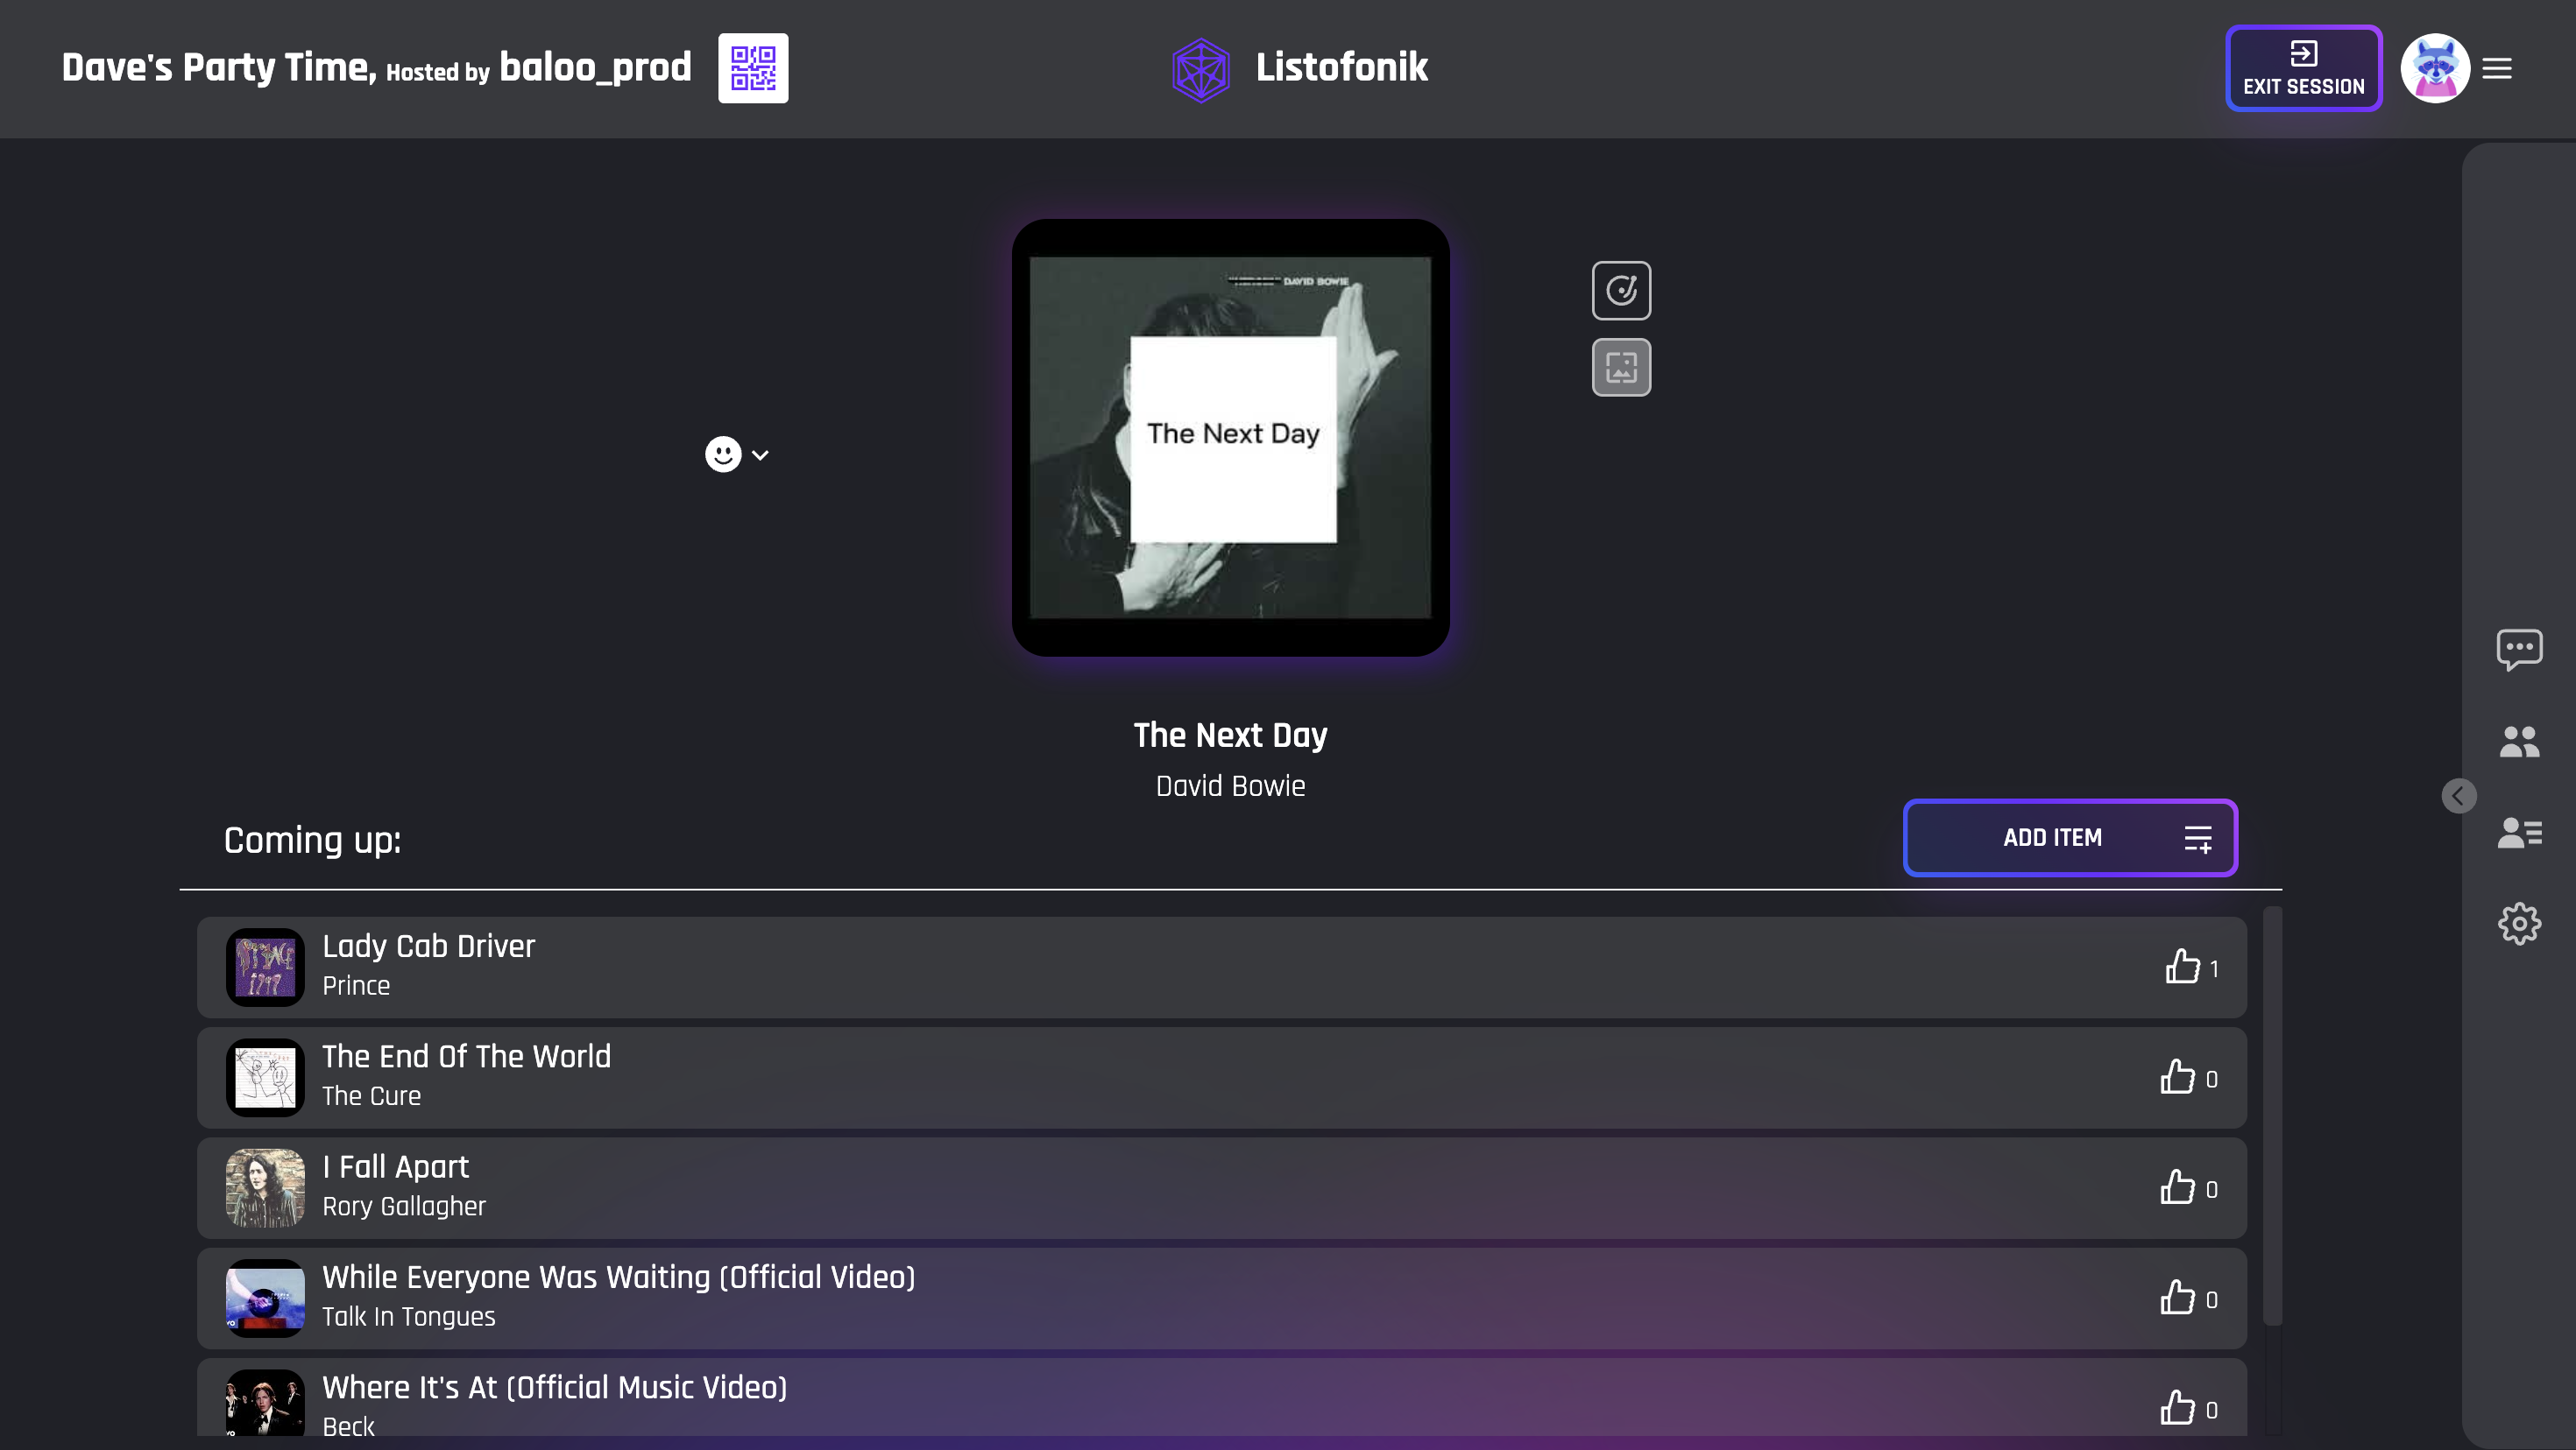This screenshot has height=1450, width=2576.
Task: Click The End Of The World thumbnail
Action: (265, 1077)
